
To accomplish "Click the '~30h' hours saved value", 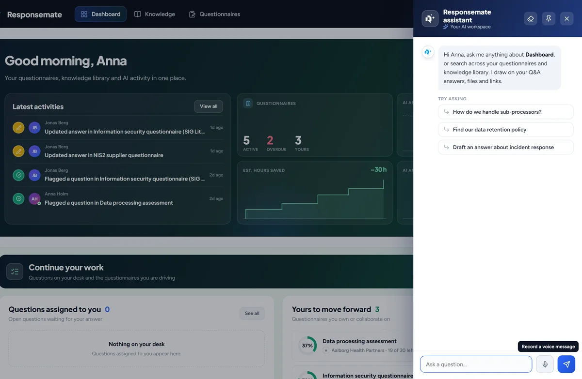I will pos(378,169).
